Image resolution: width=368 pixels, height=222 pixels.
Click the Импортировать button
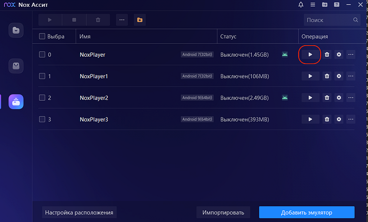click(x=223, y=213)
